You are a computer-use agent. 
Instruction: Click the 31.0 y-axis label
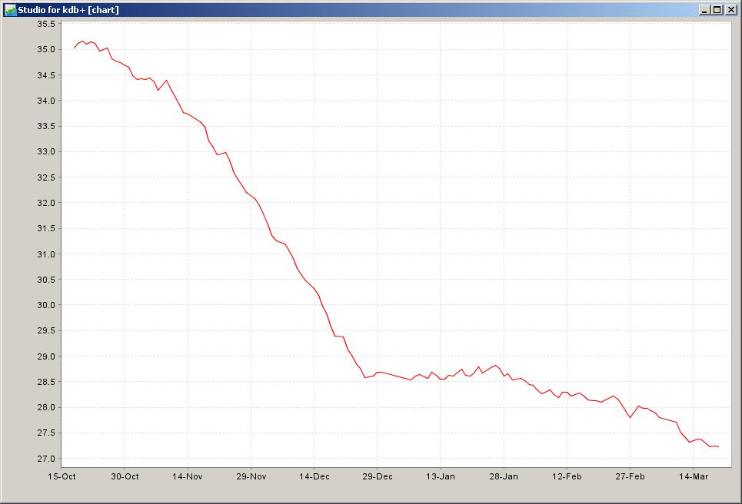[46, 254]
